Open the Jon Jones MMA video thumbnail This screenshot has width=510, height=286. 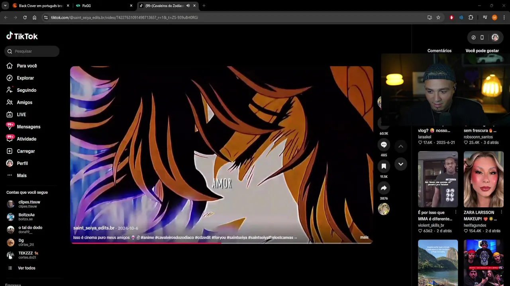438,179
